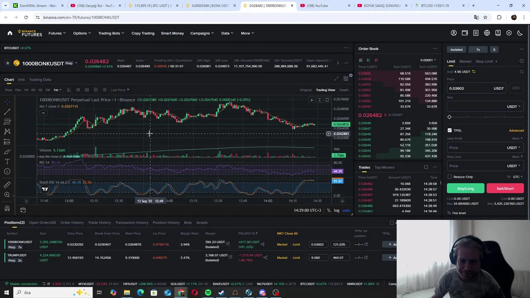
Task: Show both bids and asks in the order book
Action: point(361,60)
